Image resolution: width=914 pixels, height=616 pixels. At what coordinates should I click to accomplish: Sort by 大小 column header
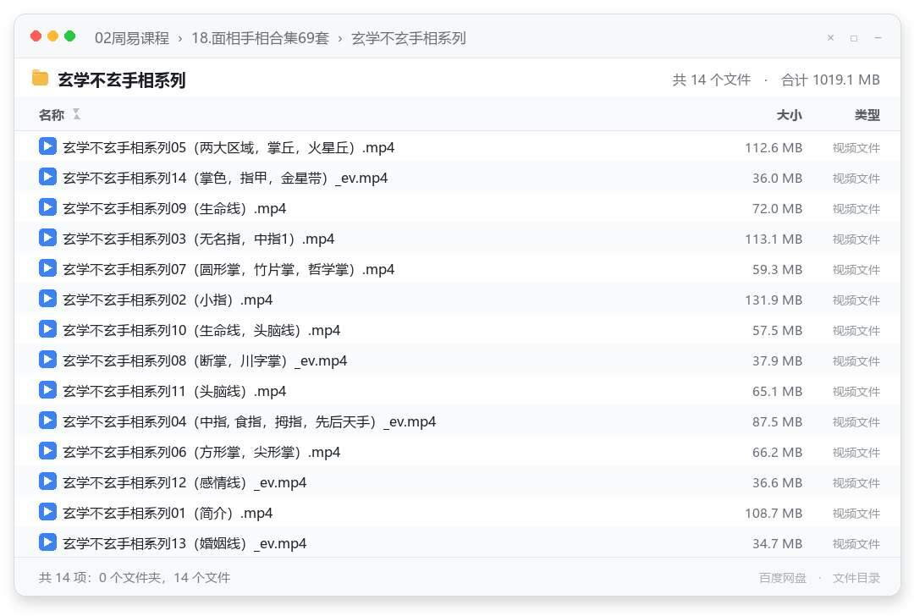(x=790, y=115)
